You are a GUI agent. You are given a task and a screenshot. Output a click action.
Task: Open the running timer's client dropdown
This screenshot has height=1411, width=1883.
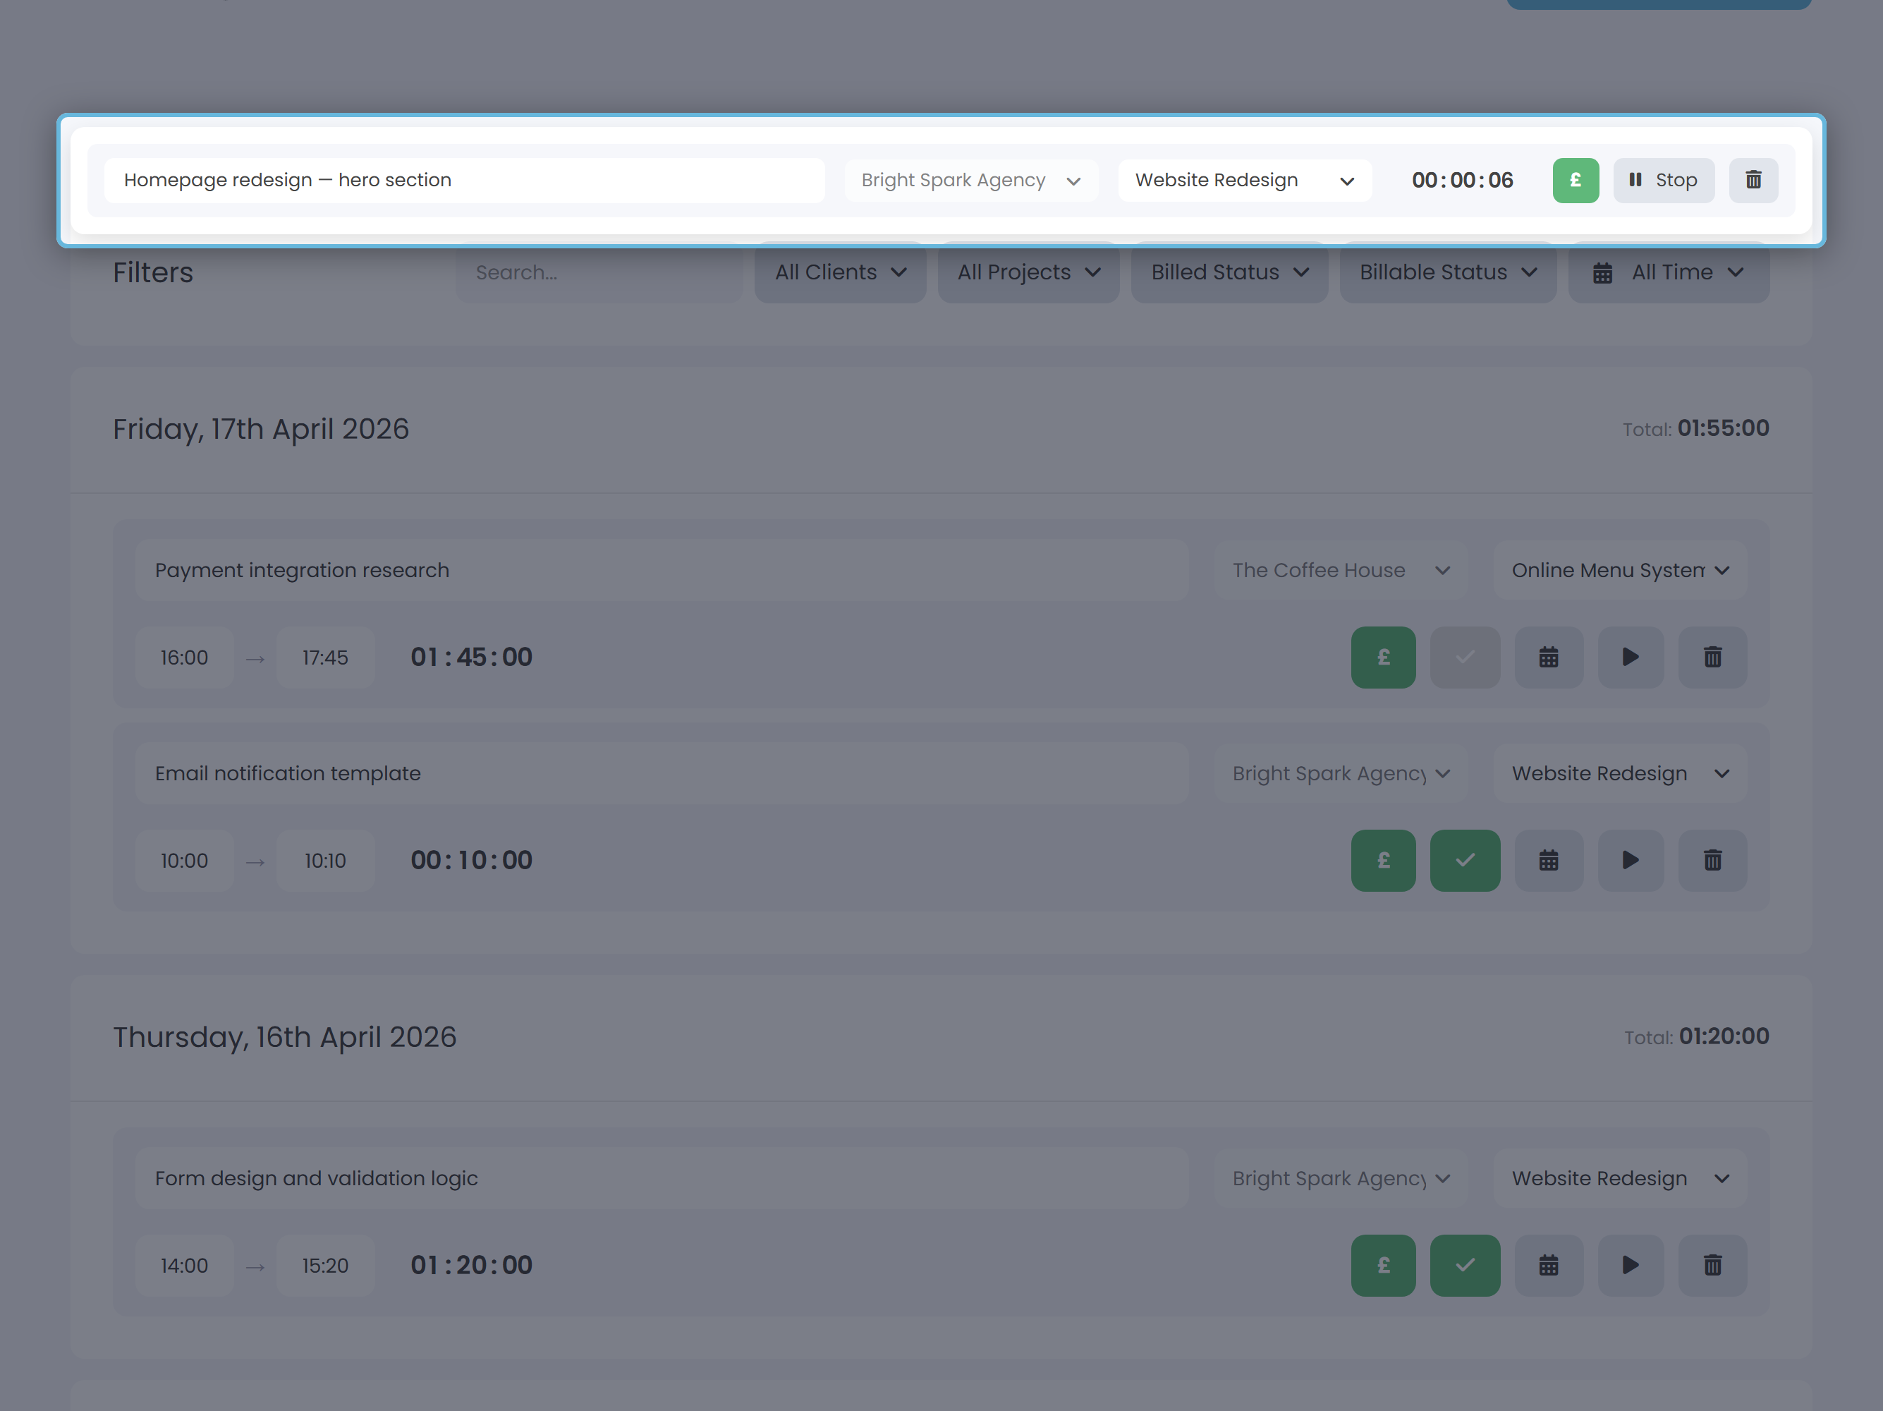[970, 180]
